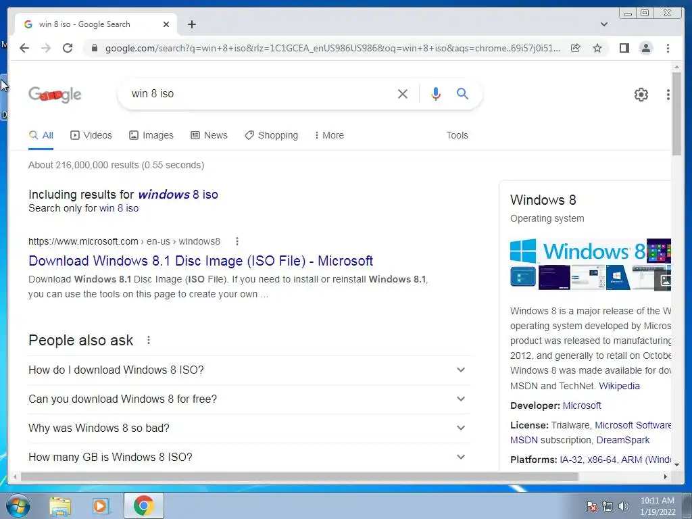Switch to Videos results tab

coord(91,135)
